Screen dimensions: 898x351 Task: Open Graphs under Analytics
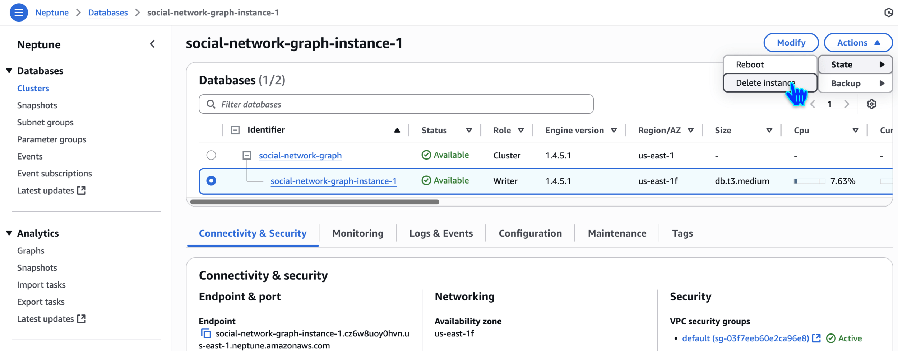(x=31, y=251)
